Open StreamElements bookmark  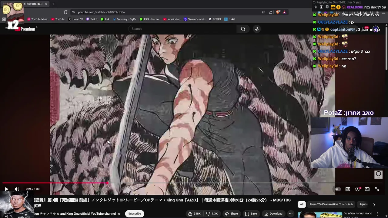[194, 19]
